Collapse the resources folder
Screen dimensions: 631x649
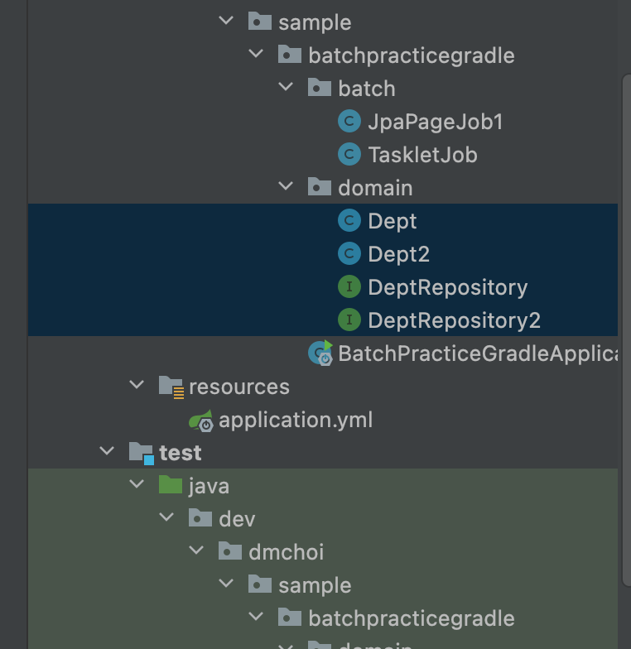[137, 386]
